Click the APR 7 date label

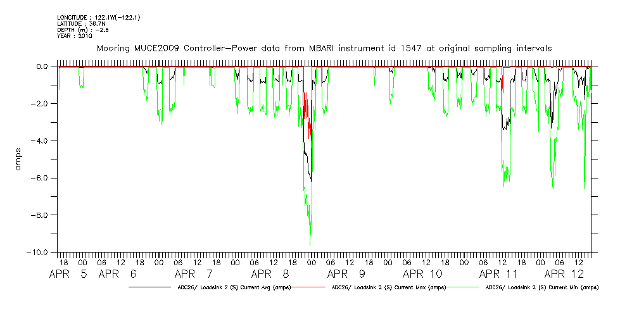tap(193, 274)
